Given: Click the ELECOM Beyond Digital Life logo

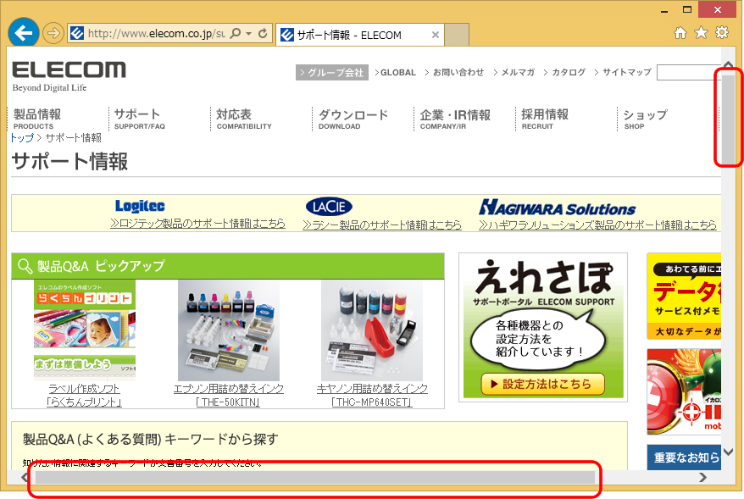Looking at the screenshot, I should [x=69, y=76].
